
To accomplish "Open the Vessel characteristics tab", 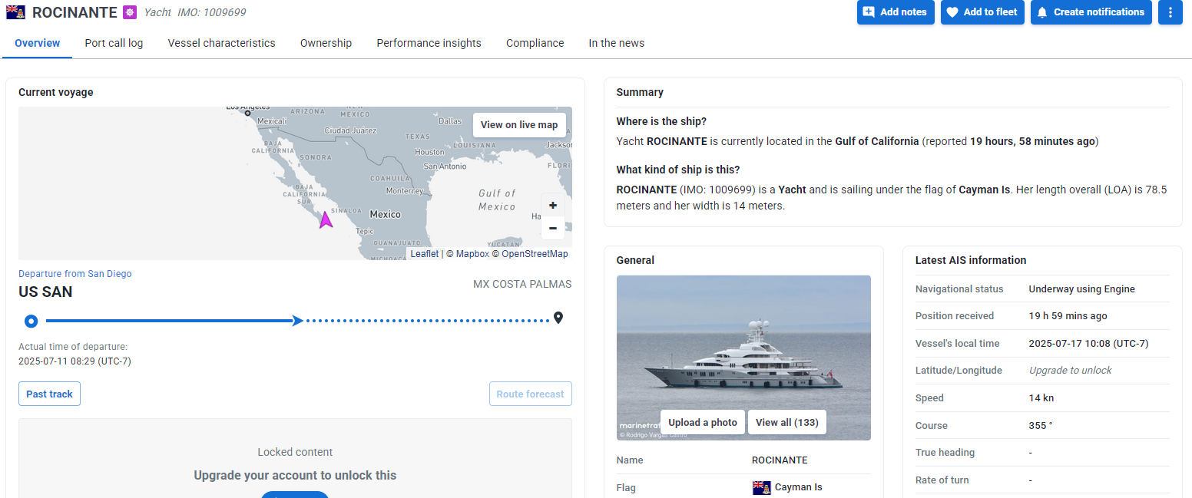I will pos(221,43).
